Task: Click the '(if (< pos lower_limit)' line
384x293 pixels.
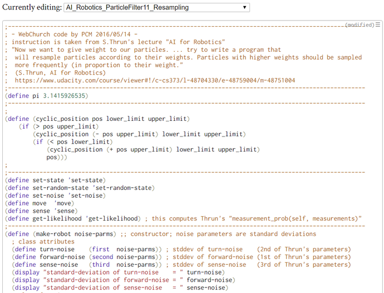Action: tap(73, 142)
